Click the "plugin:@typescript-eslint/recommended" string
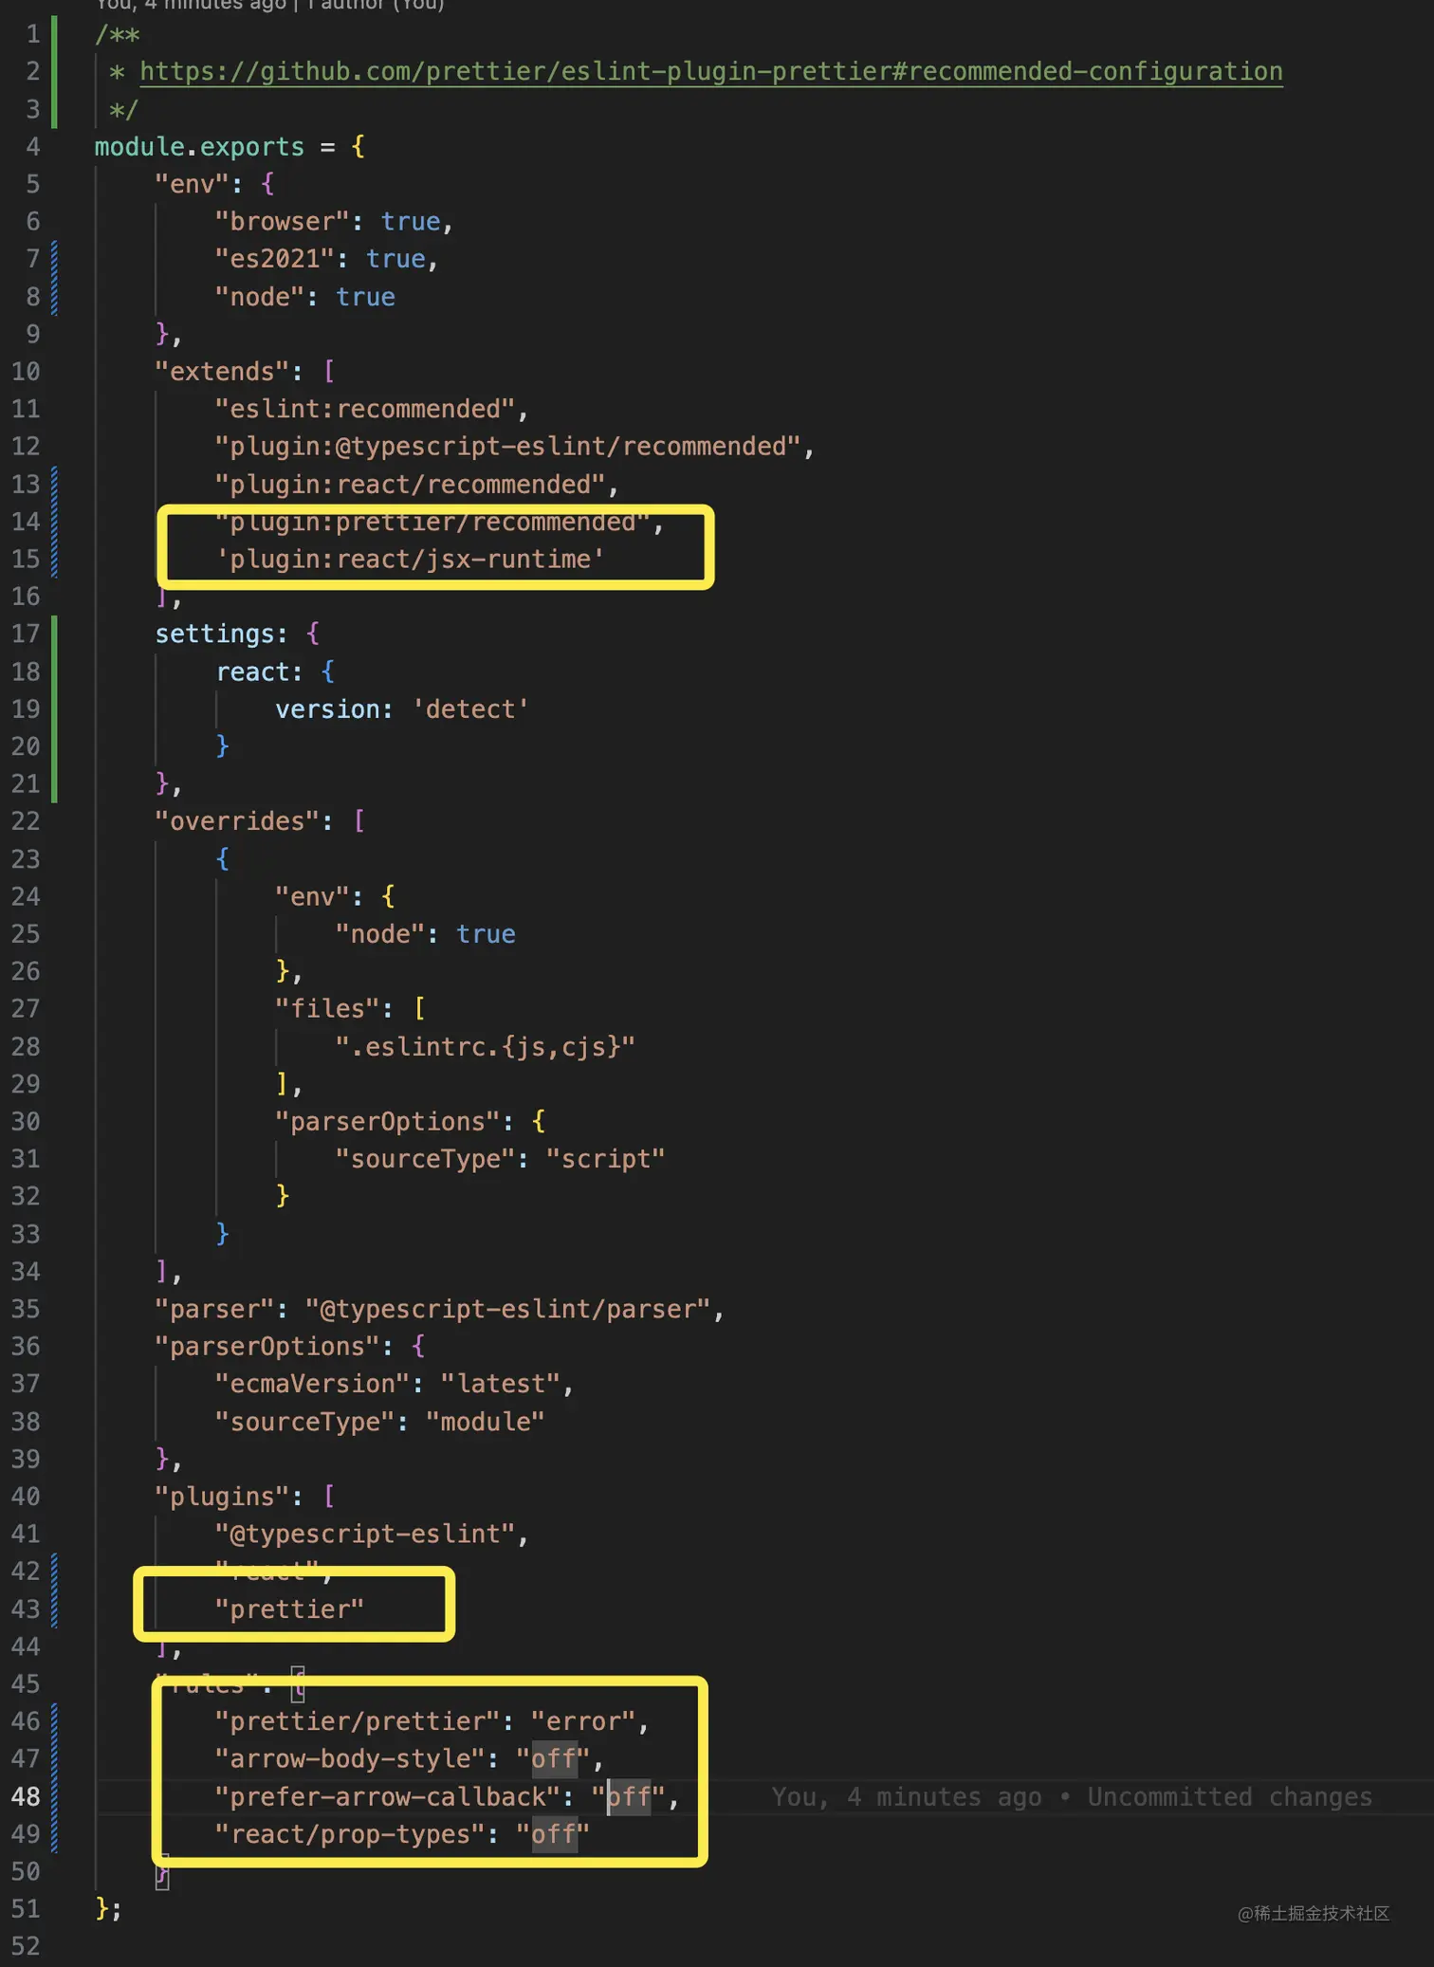 [x=507, y=447]
